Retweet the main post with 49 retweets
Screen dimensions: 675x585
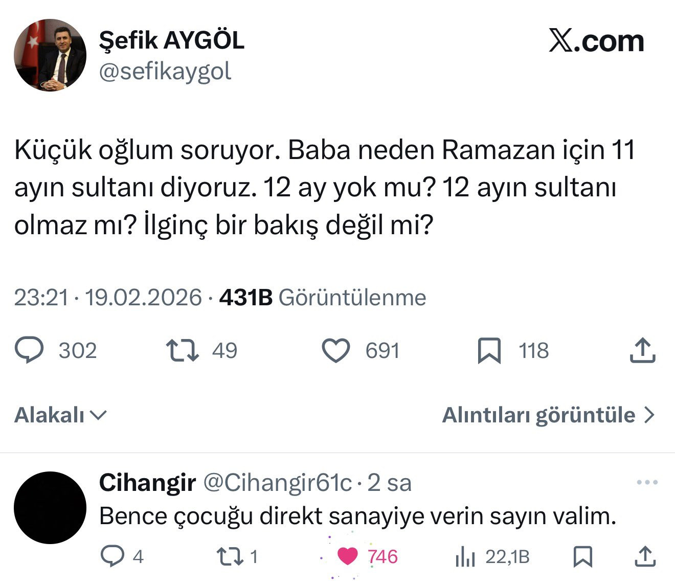(183, 351)
